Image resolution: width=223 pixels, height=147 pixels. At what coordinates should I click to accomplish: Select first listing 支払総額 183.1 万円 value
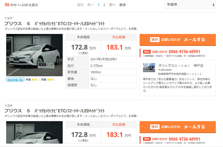click(x=119, y=47)
